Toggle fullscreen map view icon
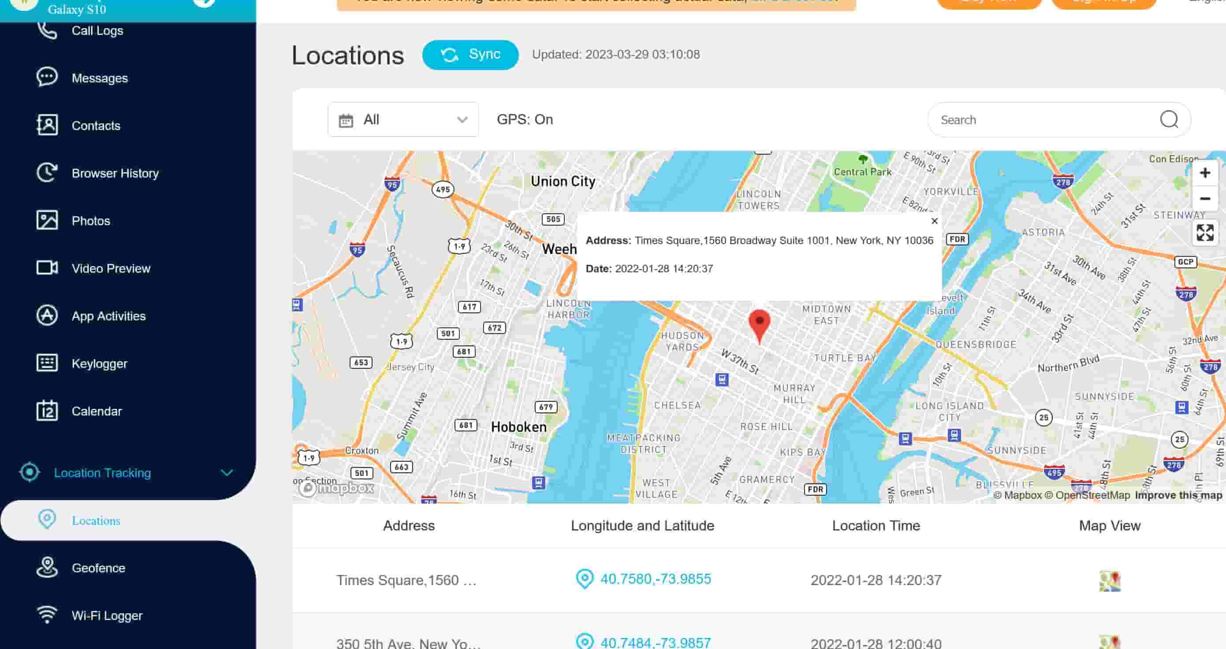 pos(1204,233)
